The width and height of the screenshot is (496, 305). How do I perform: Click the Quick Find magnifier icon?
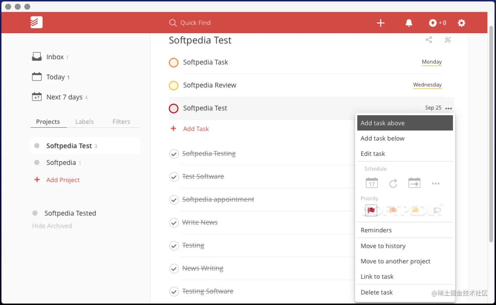[x=173, y=23]
